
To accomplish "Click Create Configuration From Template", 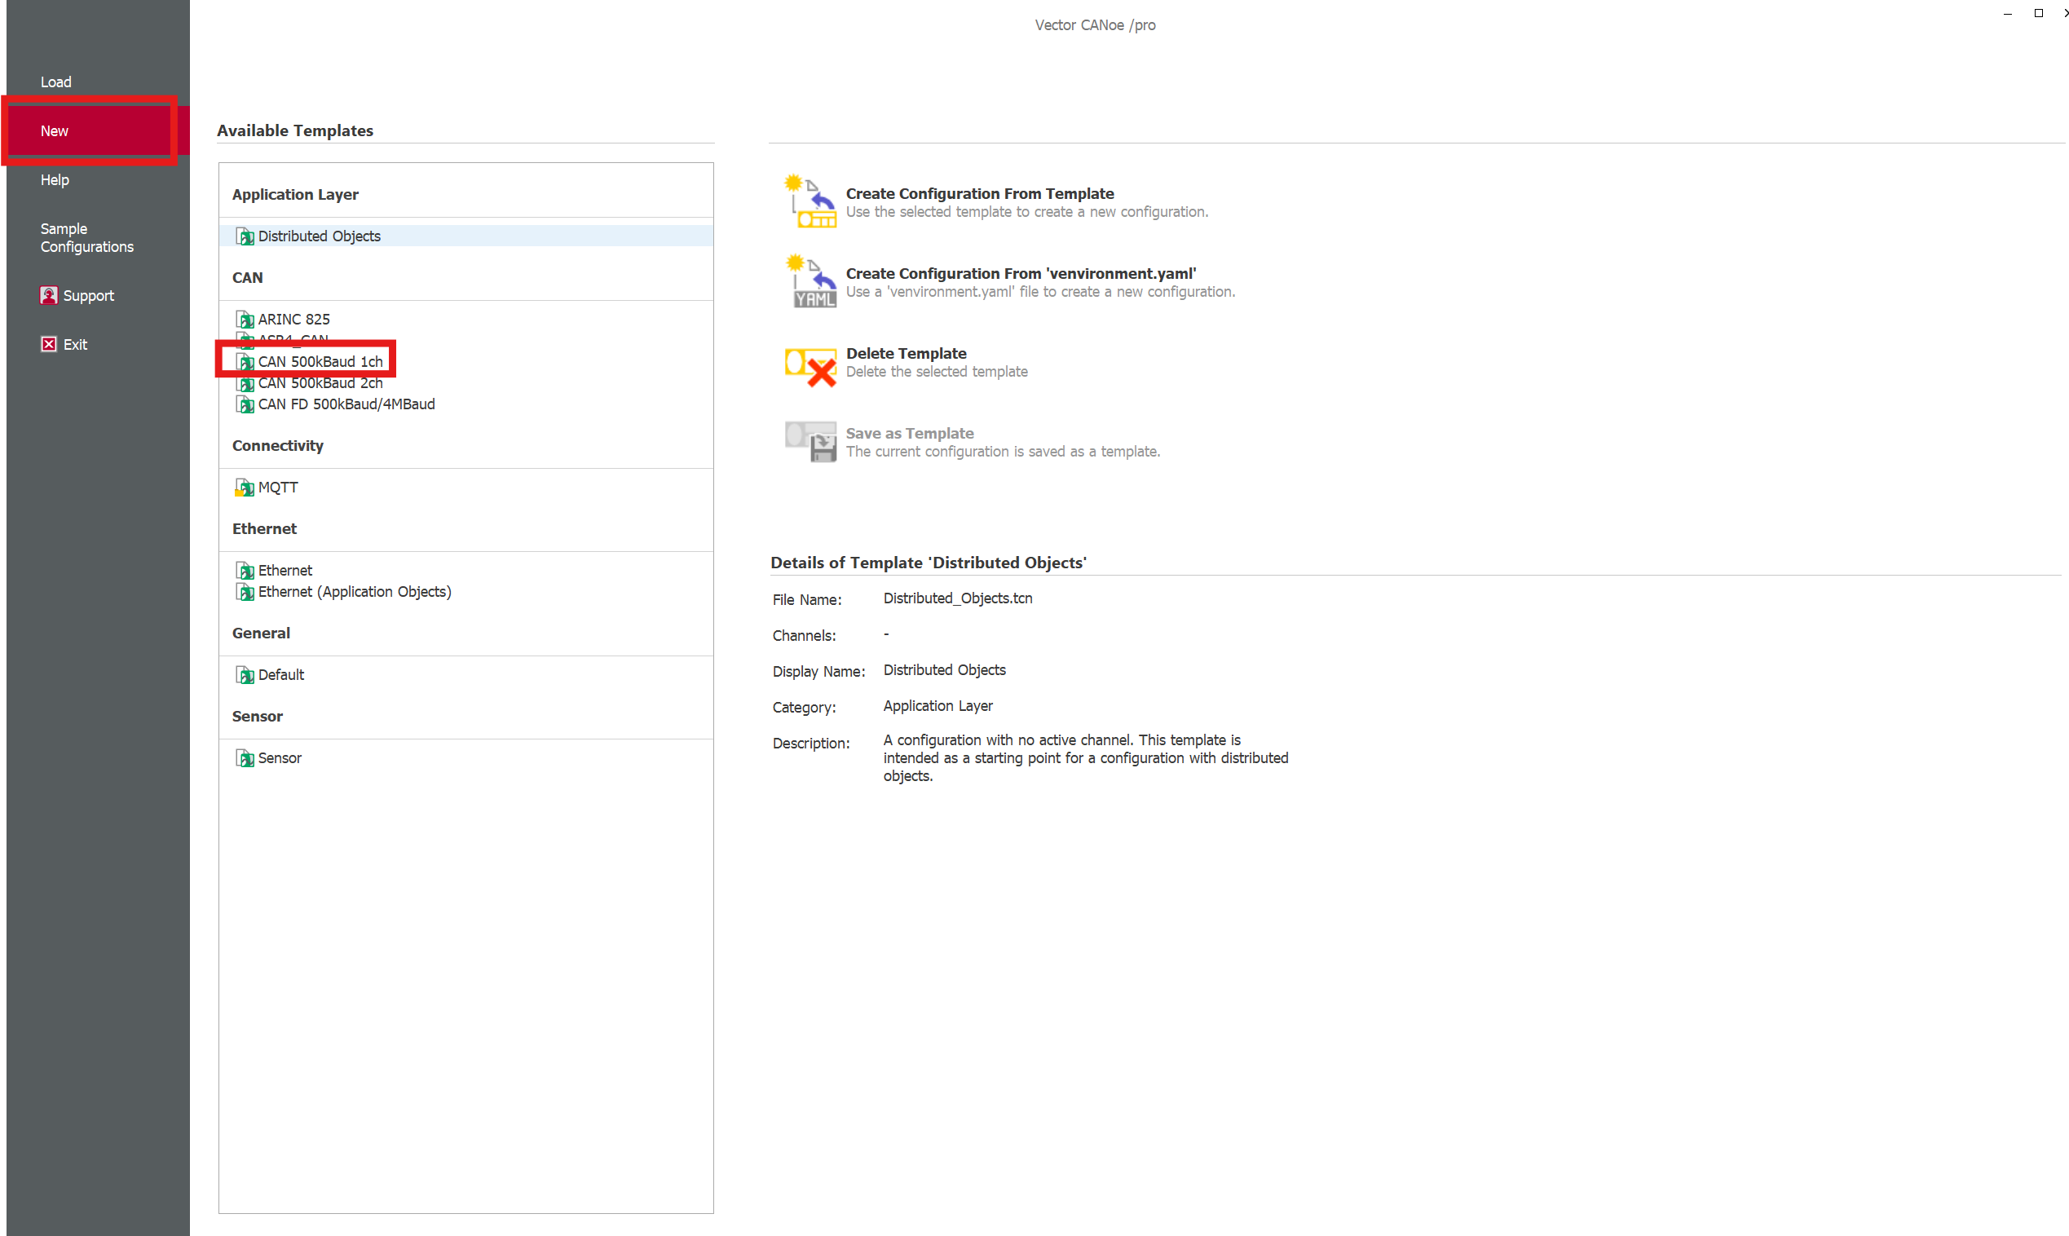I will 980,194.
